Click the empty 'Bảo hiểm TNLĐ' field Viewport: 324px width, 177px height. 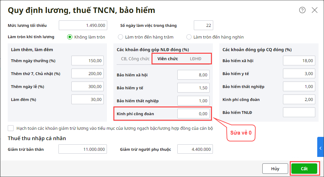pyautogui.click(x=299, y=112)
